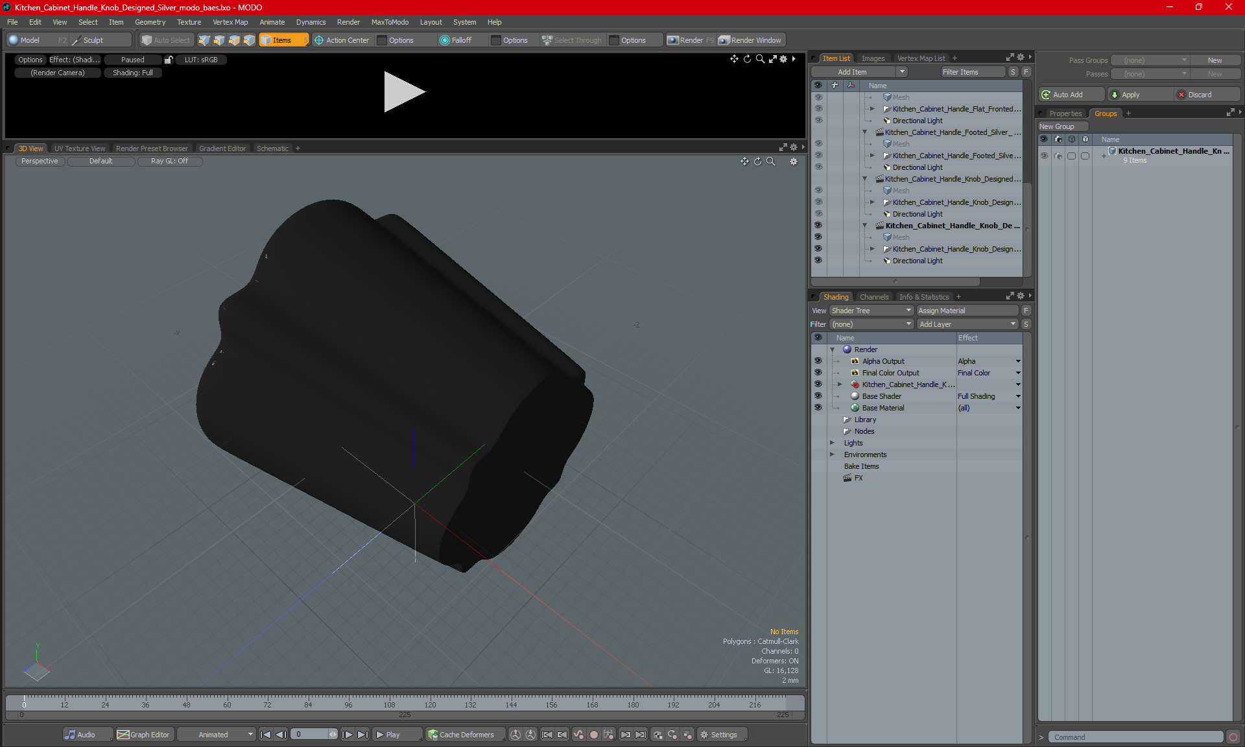Activate the Materials selection mode icon
This screenshot has width=1245, height=747.
249,40
